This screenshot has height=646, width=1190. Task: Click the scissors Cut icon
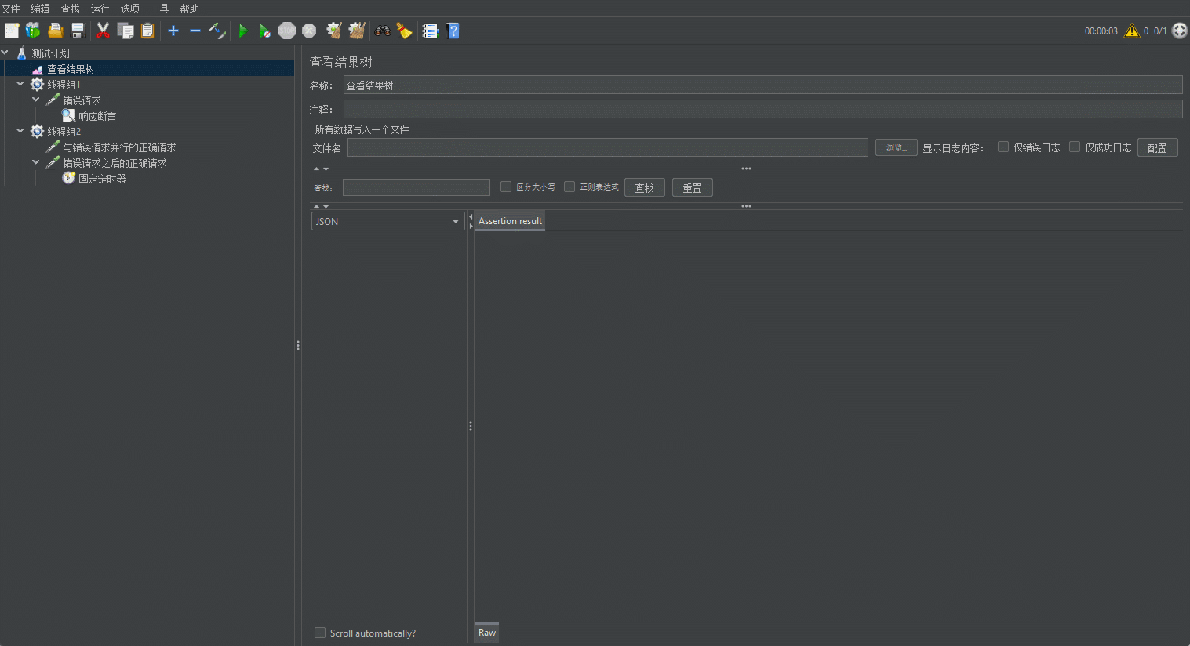(x=103, y=31)
